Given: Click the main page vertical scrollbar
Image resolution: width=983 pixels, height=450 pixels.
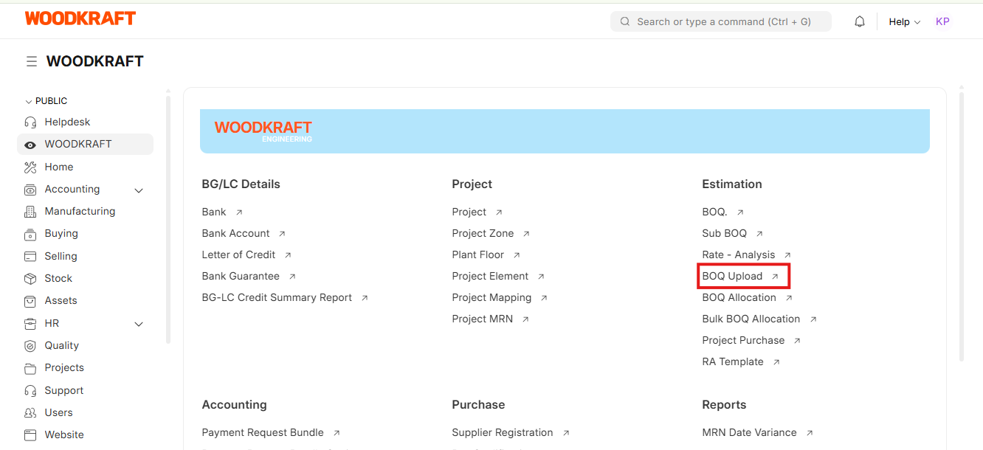Looking at the screenshot, I should point(962,225).
